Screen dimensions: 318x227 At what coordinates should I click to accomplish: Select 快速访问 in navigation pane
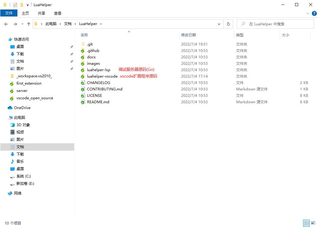pos(21,39)
